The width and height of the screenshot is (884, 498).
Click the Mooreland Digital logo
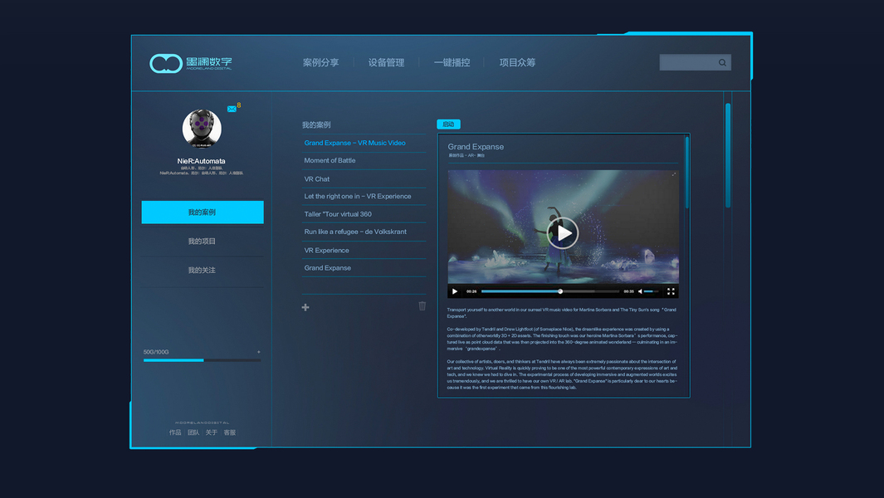coord(191,63)
